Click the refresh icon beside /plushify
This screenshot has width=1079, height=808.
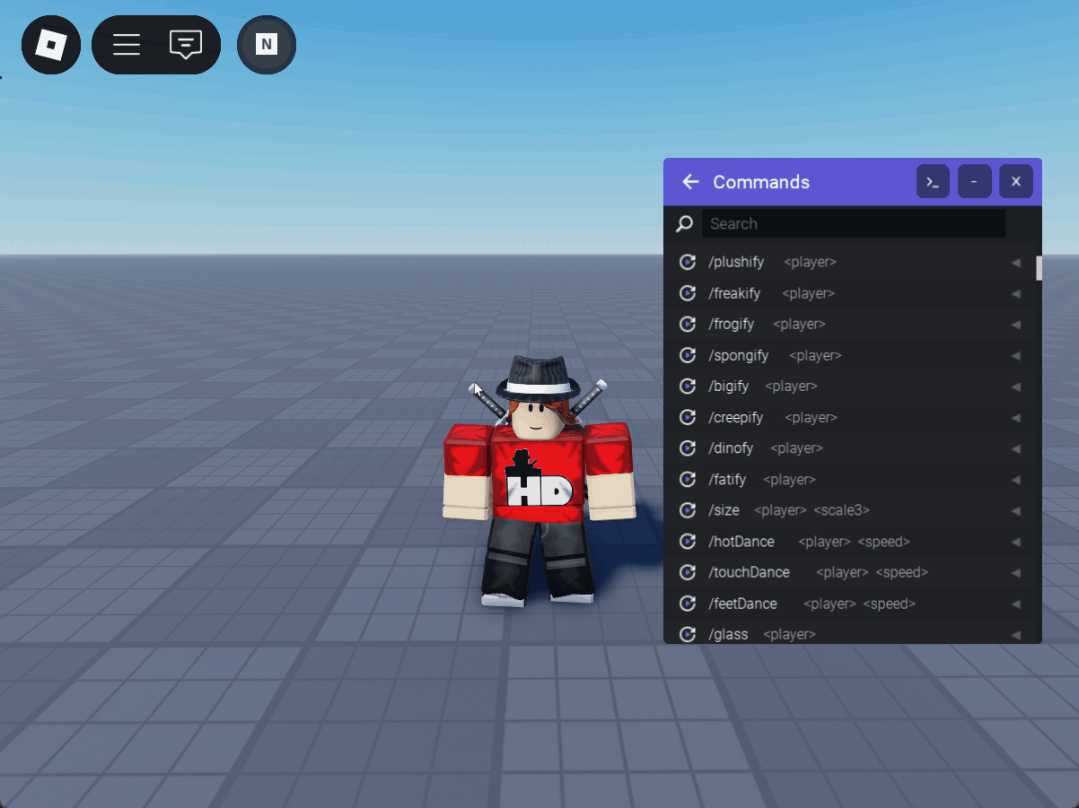(x=687, y=262)
